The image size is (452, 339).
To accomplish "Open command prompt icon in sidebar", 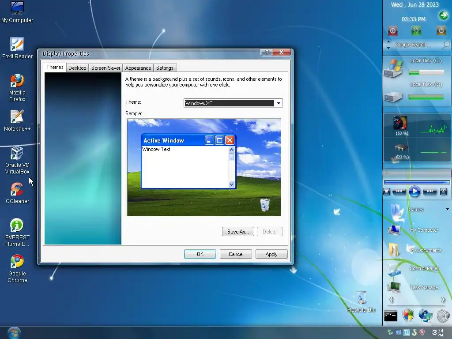I will [391, 316].
